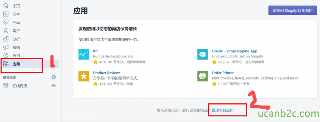This screenshot has height=122, width=320.
Task: Add a sales channel with plus icon
Action: (54, 77)
